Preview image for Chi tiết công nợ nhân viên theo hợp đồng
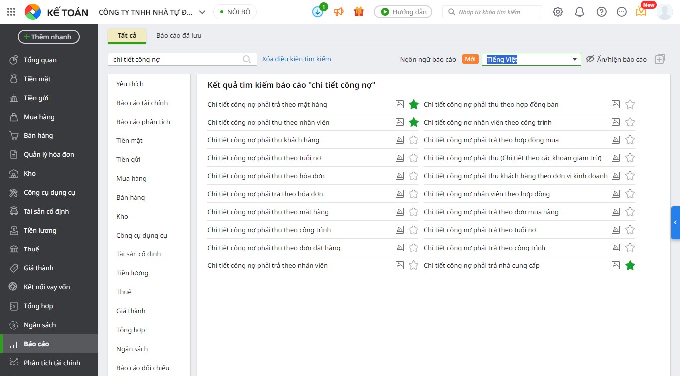This screenshot has height=376, width=680. pyautogui.click(x=616, y=194)
